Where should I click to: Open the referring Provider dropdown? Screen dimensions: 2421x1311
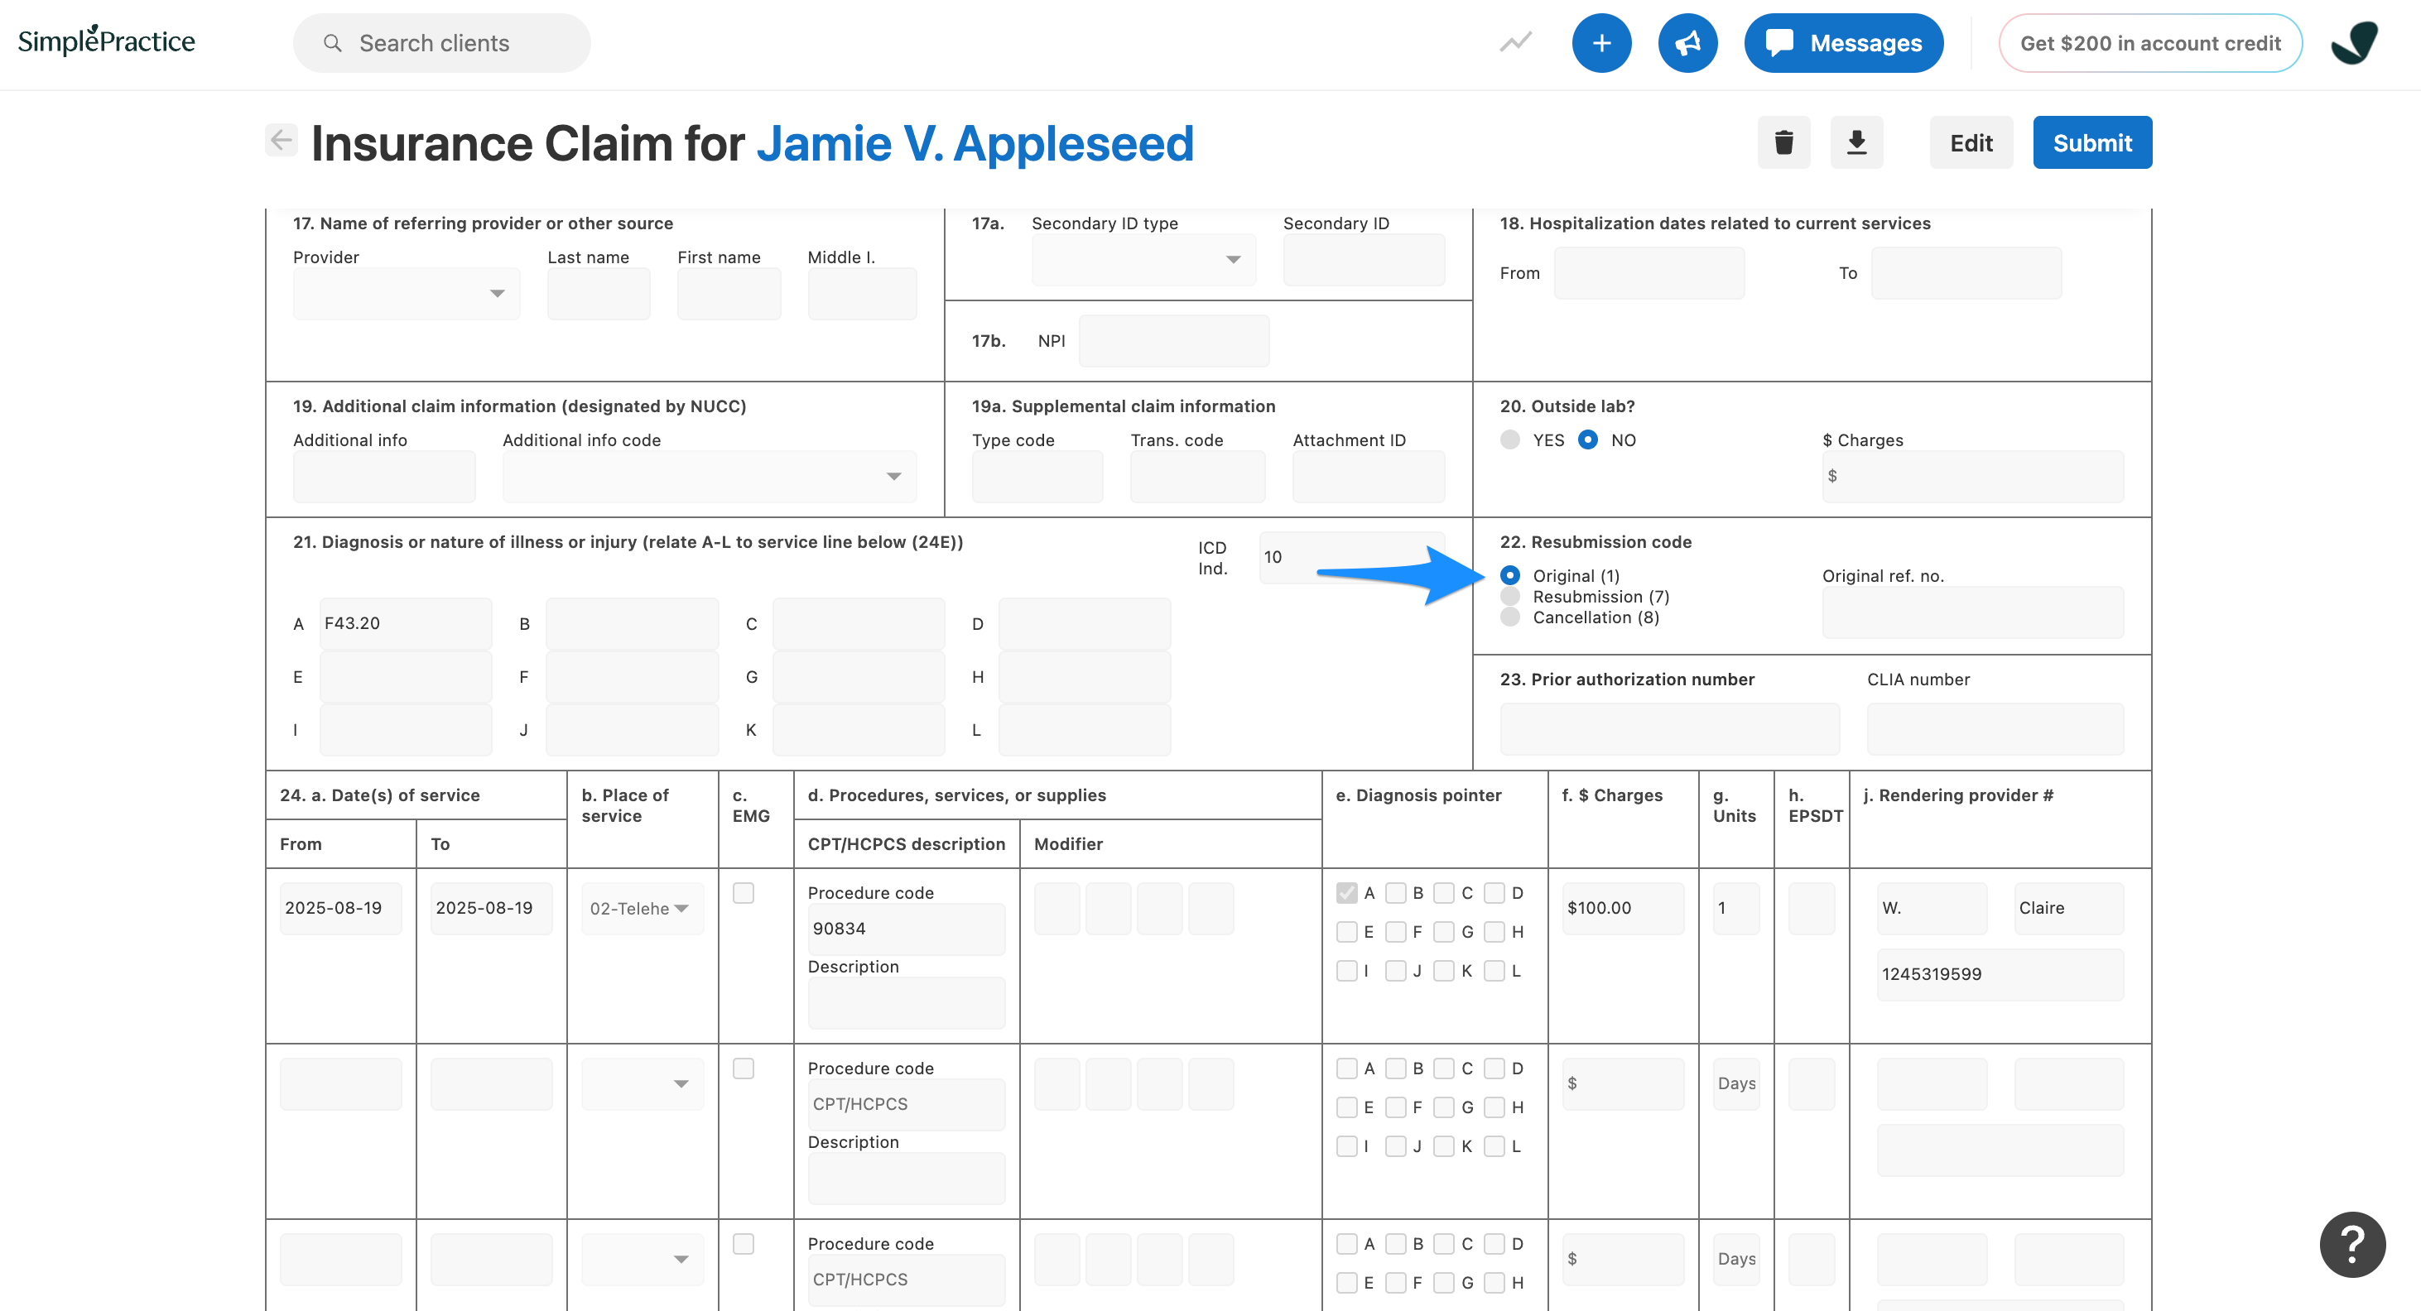point(406,294)
